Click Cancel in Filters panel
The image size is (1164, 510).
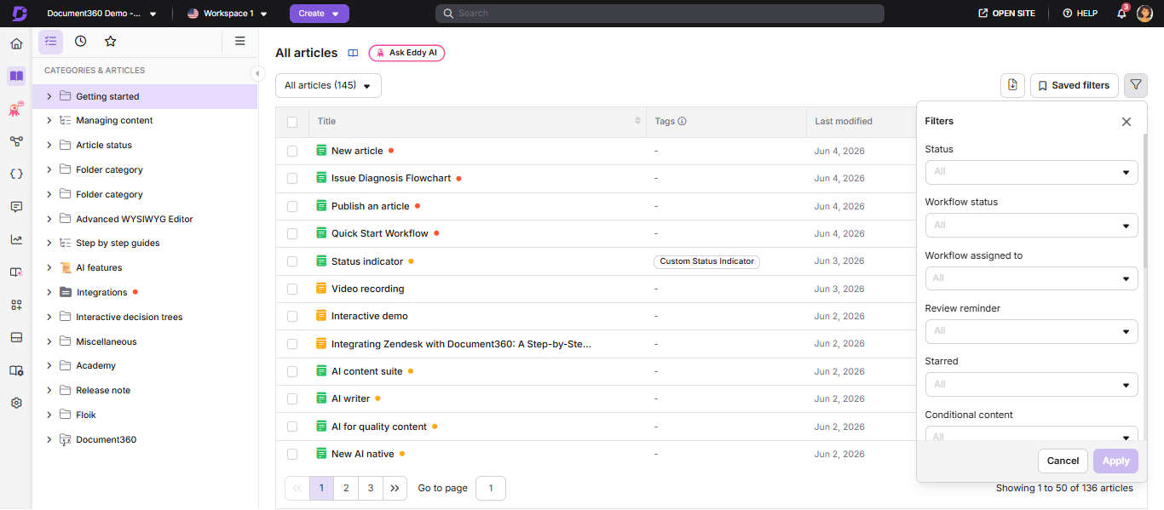1063,461
